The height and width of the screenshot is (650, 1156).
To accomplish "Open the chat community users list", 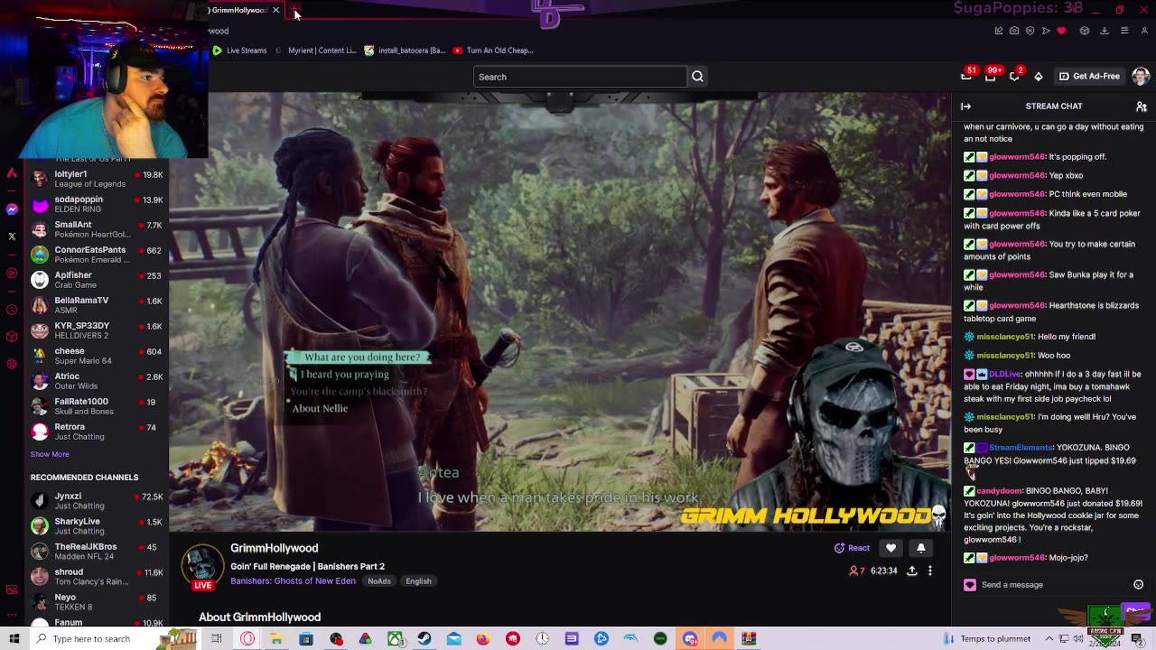I will point(1142,107).
